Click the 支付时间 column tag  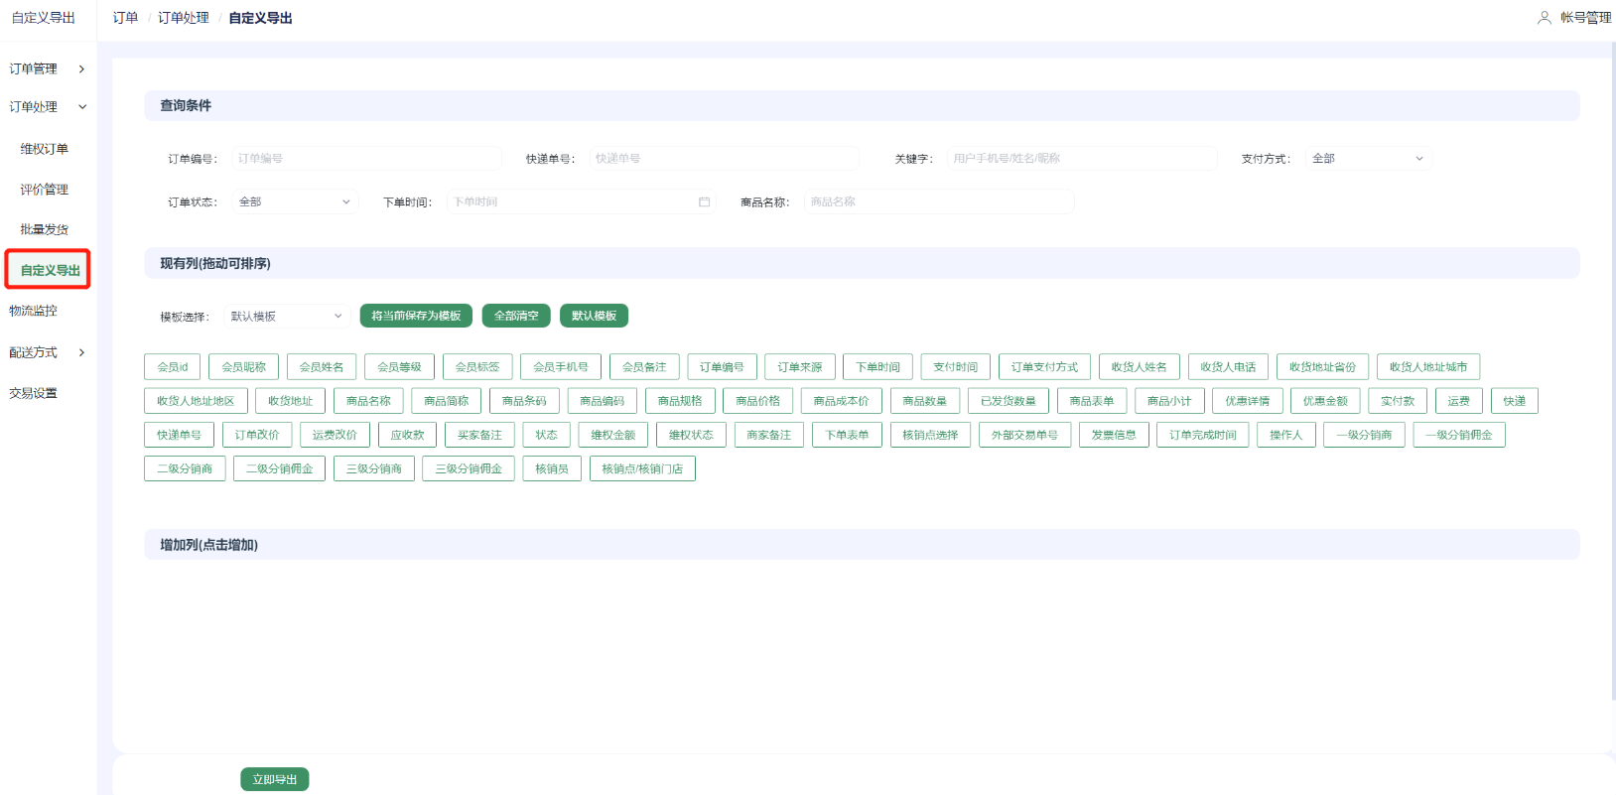(x=956, y=367)
